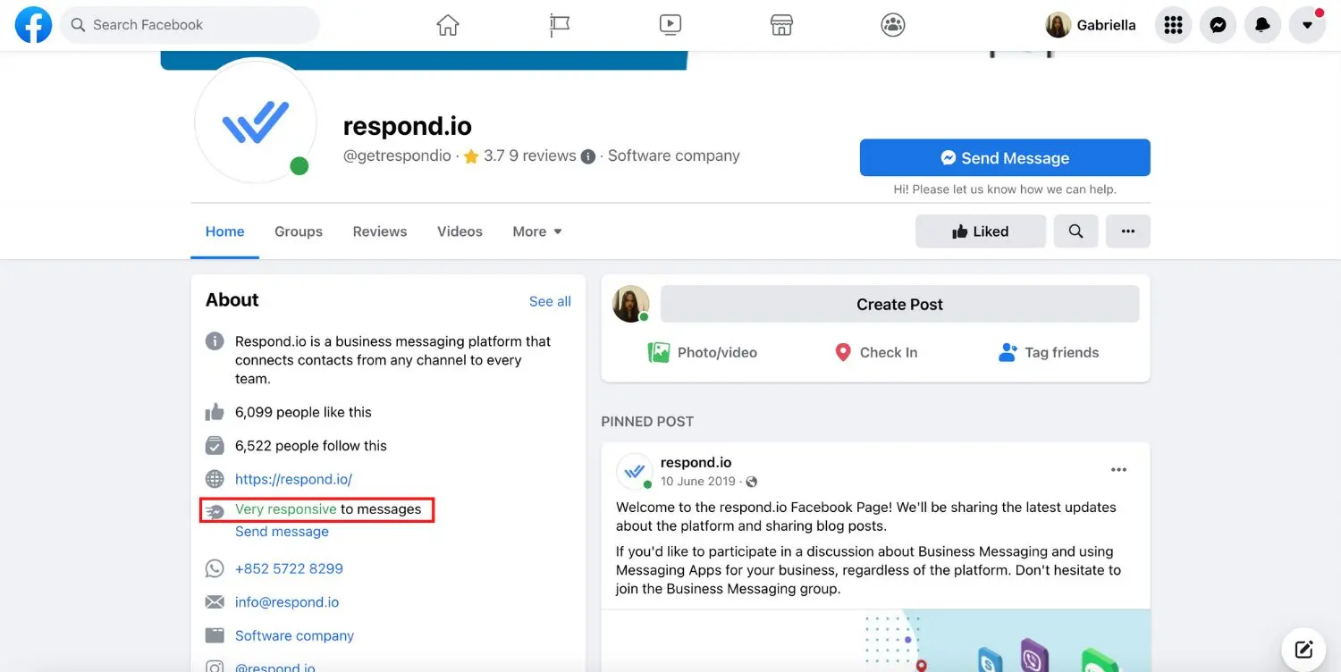Click the Search Facebook field
This screenshot has height=672, width=1341.
pyautogui.click(x=190, y=25)
